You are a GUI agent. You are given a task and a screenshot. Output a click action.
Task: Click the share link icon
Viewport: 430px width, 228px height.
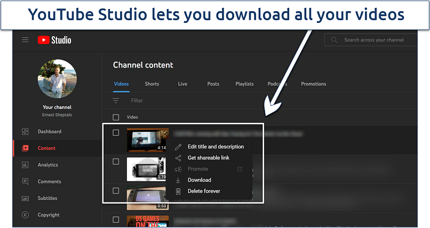178,158
